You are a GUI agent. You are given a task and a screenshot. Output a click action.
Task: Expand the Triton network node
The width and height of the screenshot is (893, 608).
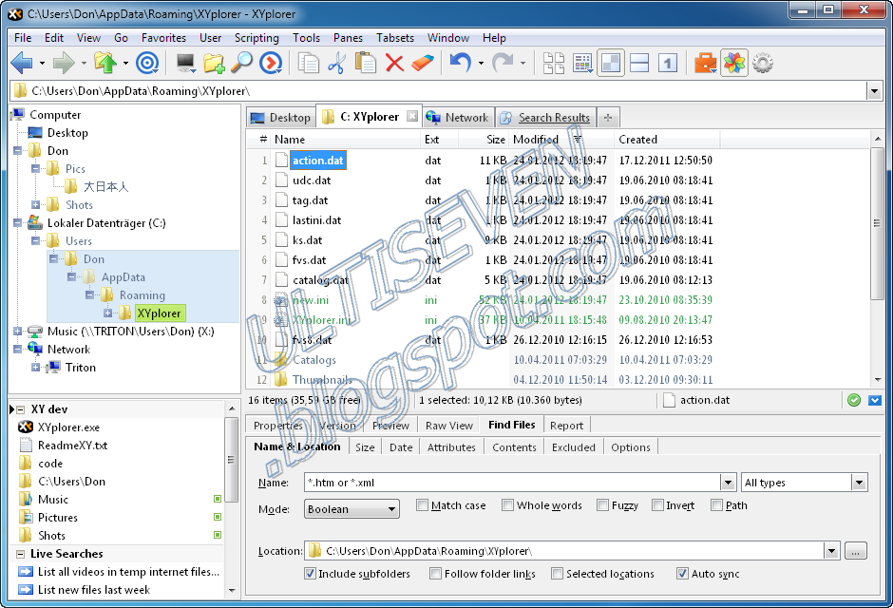[35, 368]
